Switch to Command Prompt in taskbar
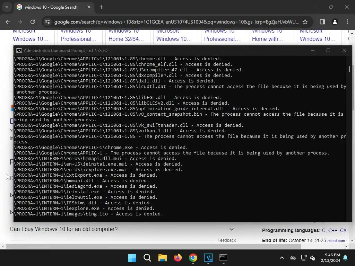This screenshot has height=266, width=355. pos(224,258)
